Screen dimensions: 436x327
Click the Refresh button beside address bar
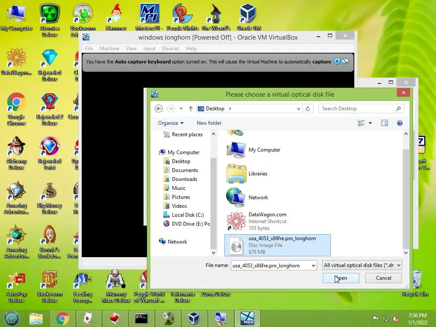[x=308, y=109]
